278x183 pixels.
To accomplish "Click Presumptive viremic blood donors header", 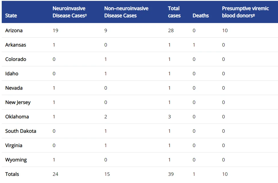I will tap(245, 12).
